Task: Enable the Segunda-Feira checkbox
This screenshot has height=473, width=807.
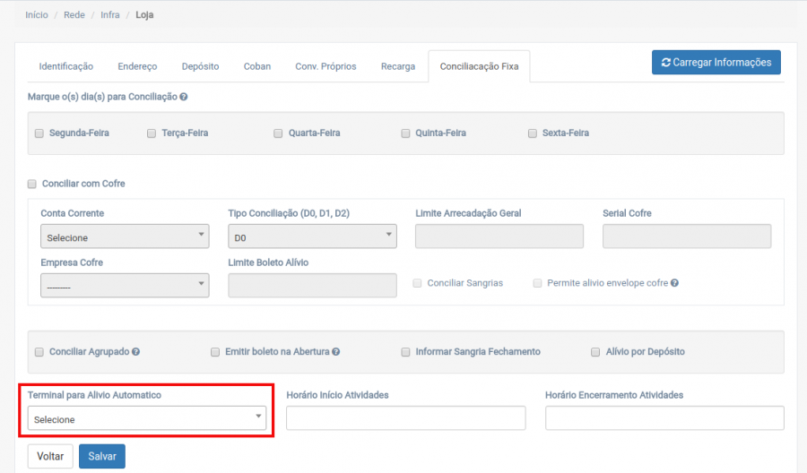Action: point(39,133)
